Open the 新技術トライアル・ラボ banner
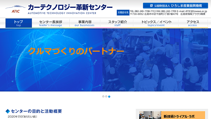Image resolution: width=211 pixels, height=119 pixels. click(172, 115)
